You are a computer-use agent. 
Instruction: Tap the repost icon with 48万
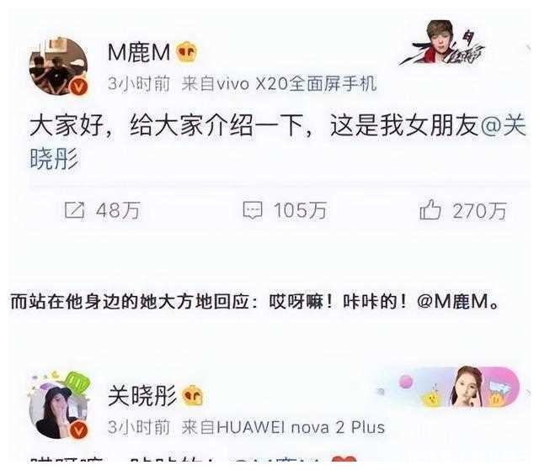[x=75, y=210]
